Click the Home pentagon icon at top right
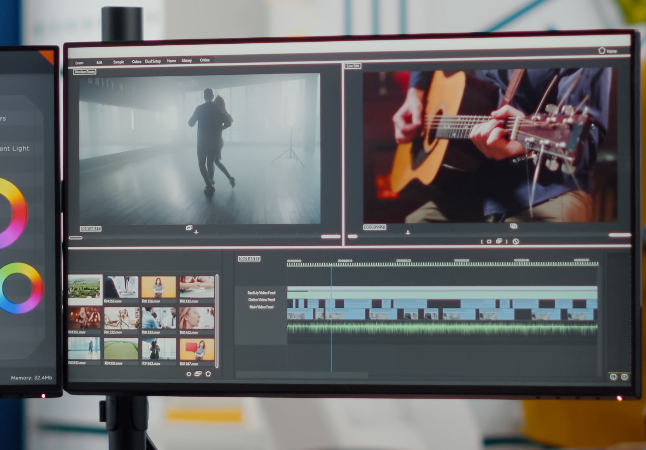The image size is (646, 450). (x=602, y=50)
